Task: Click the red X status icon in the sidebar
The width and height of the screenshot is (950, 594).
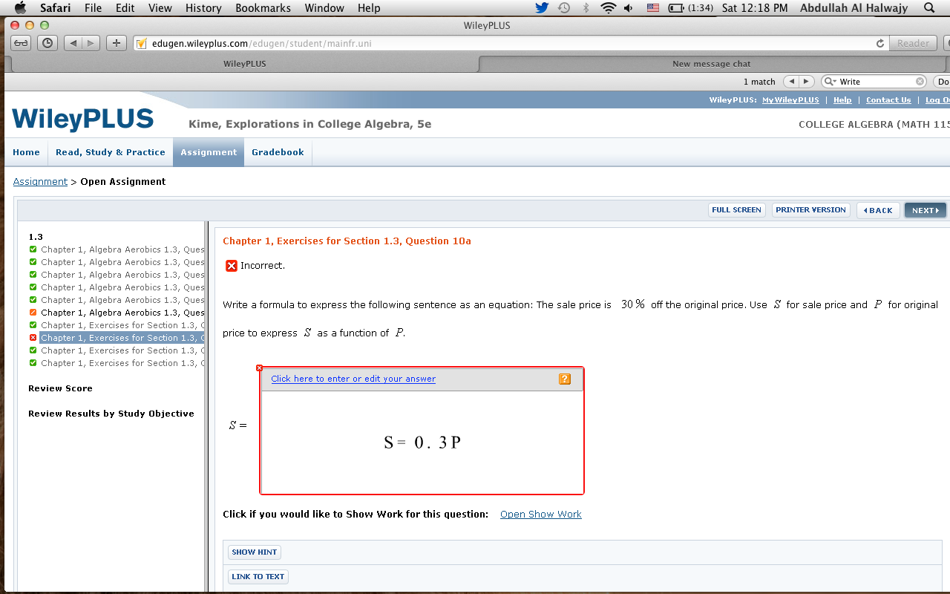Action: click(33, 338)
